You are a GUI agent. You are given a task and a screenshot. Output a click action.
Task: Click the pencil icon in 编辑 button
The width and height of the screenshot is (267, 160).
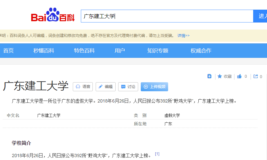tap(100, 87)
